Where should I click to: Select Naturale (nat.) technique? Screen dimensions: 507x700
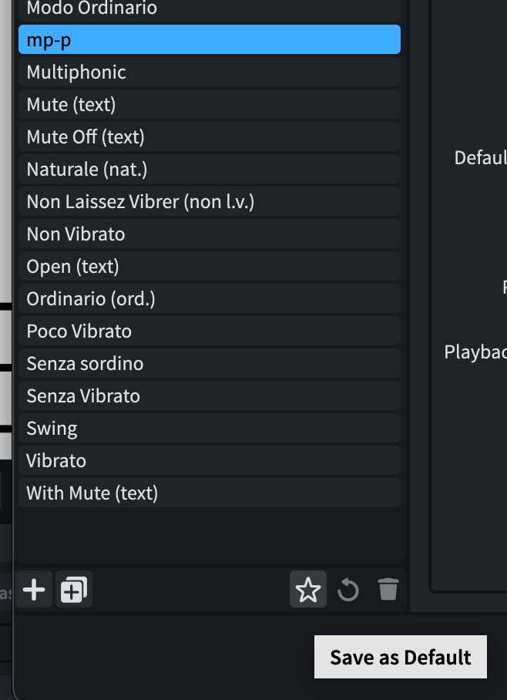(x=209, y=170)
